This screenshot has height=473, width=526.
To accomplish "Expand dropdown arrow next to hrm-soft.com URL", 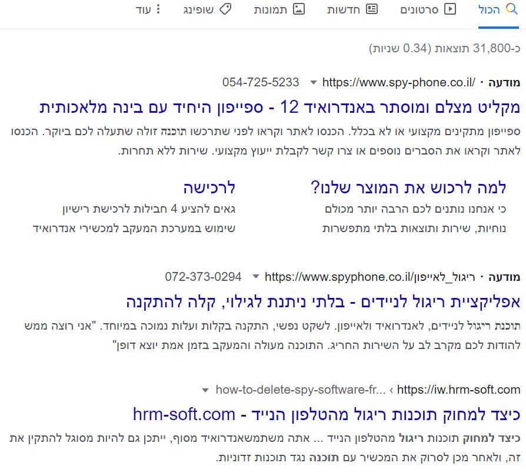I will [205, 390].
